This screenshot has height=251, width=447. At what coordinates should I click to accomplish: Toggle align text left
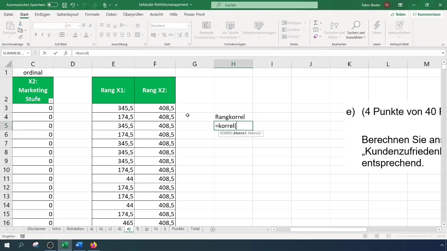[x=101, y=35]
